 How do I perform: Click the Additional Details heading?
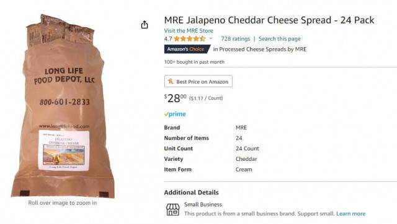pyautogui.click(x=191, y=192)
